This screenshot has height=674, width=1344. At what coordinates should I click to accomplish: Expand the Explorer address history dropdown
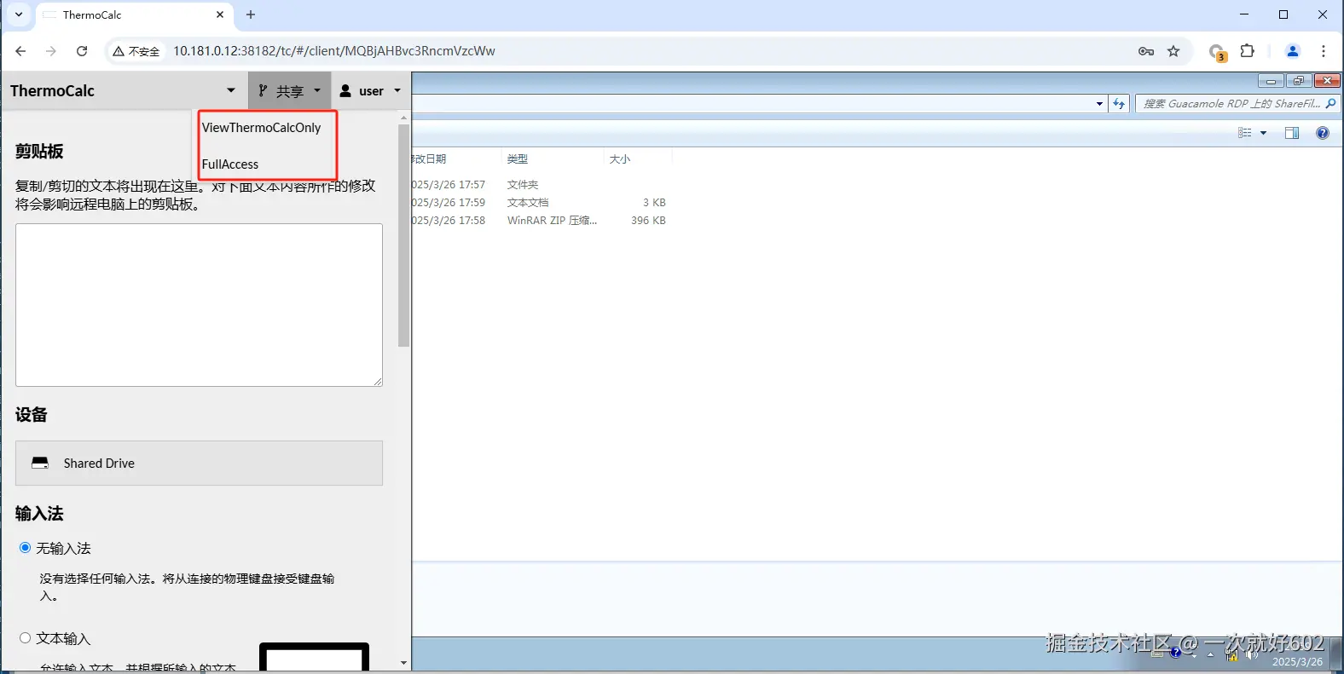pyautogui.click(x=1099, y=103)
